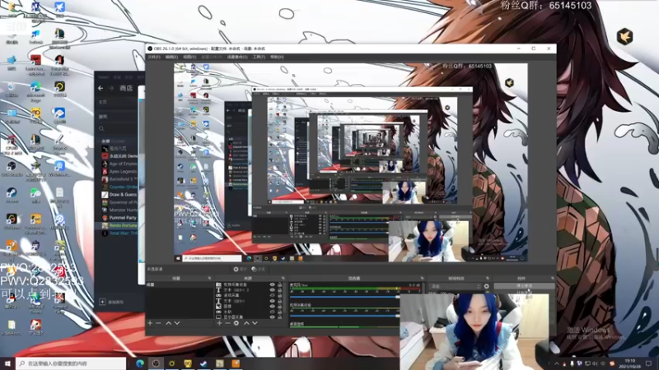Open the taskbar clock and date

(629, 363)
